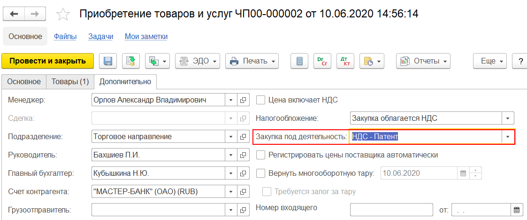This screenshot has height=220, width=527.
Task: Open 'Закупка под деятельность' dropdown list
Action: tap(508, 137)
